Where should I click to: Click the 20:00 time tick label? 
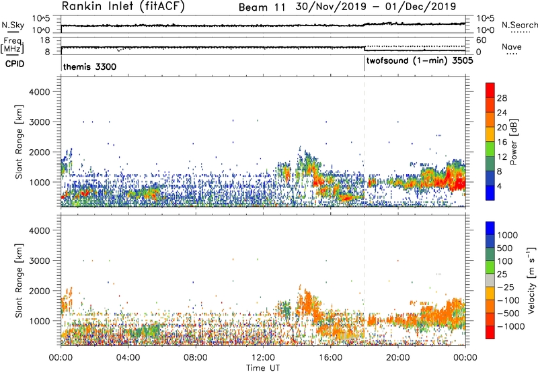397,358
